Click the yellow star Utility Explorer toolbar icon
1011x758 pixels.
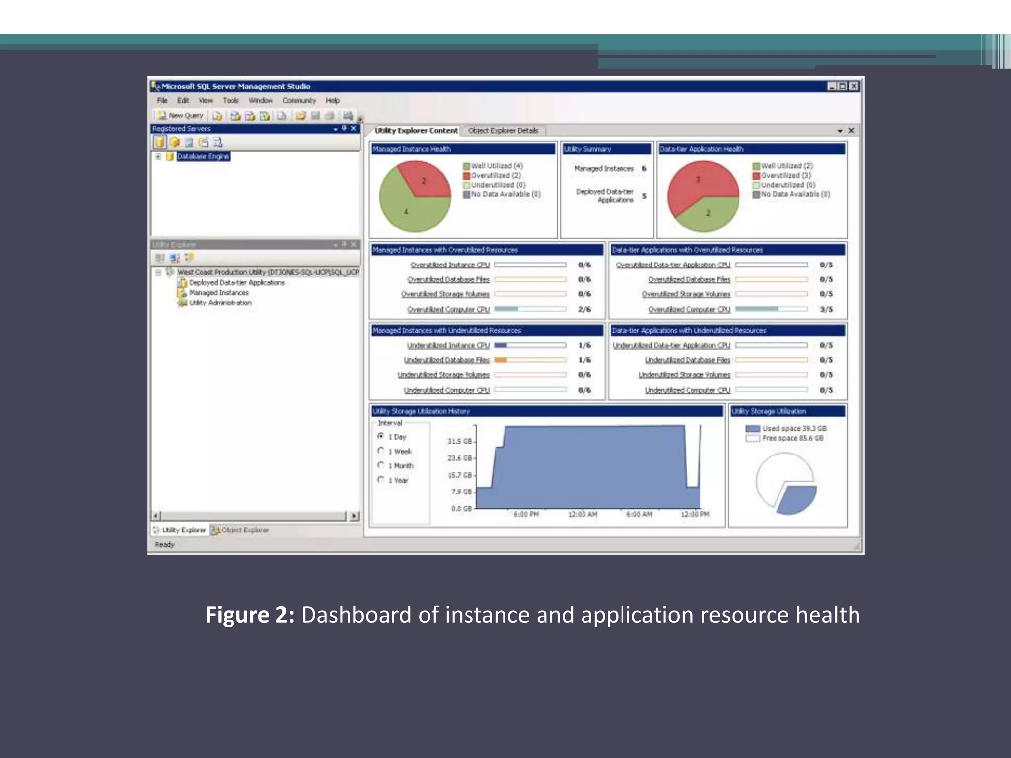(189, 258)
